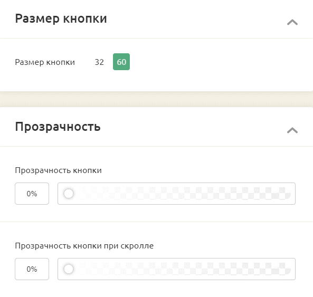Viewport: 313px width, 297px height.
Task: Grab the "Прозрачность кнопки" slider handle
Action: click(x=69, y=194)
